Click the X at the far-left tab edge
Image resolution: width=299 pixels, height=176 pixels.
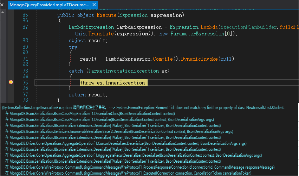coord(2,5)
